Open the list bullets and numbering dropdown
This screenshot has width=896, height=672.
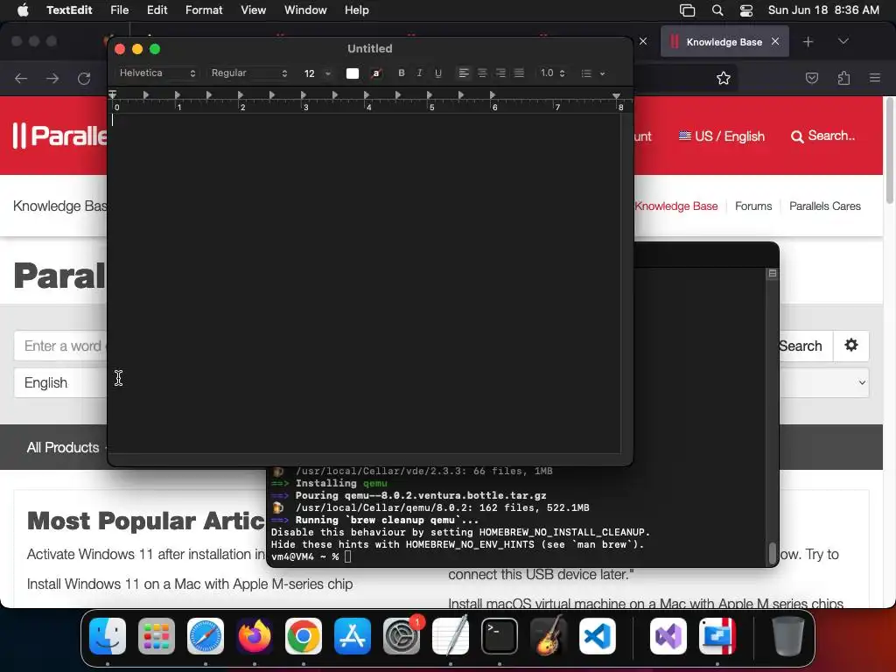[x=593, y=73]
